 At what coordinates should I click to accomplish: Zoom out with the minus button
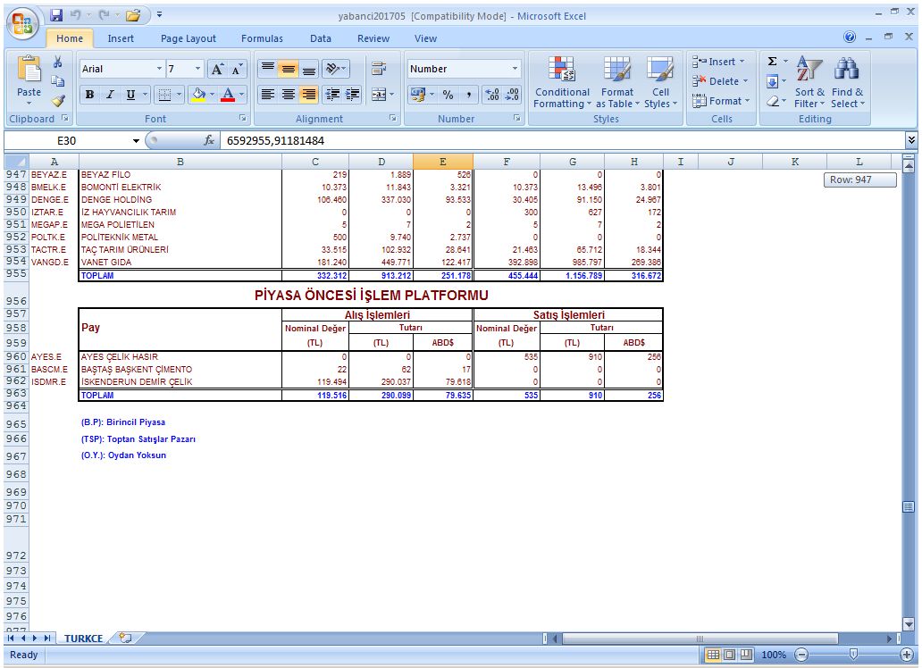click(x=800, y=655)
